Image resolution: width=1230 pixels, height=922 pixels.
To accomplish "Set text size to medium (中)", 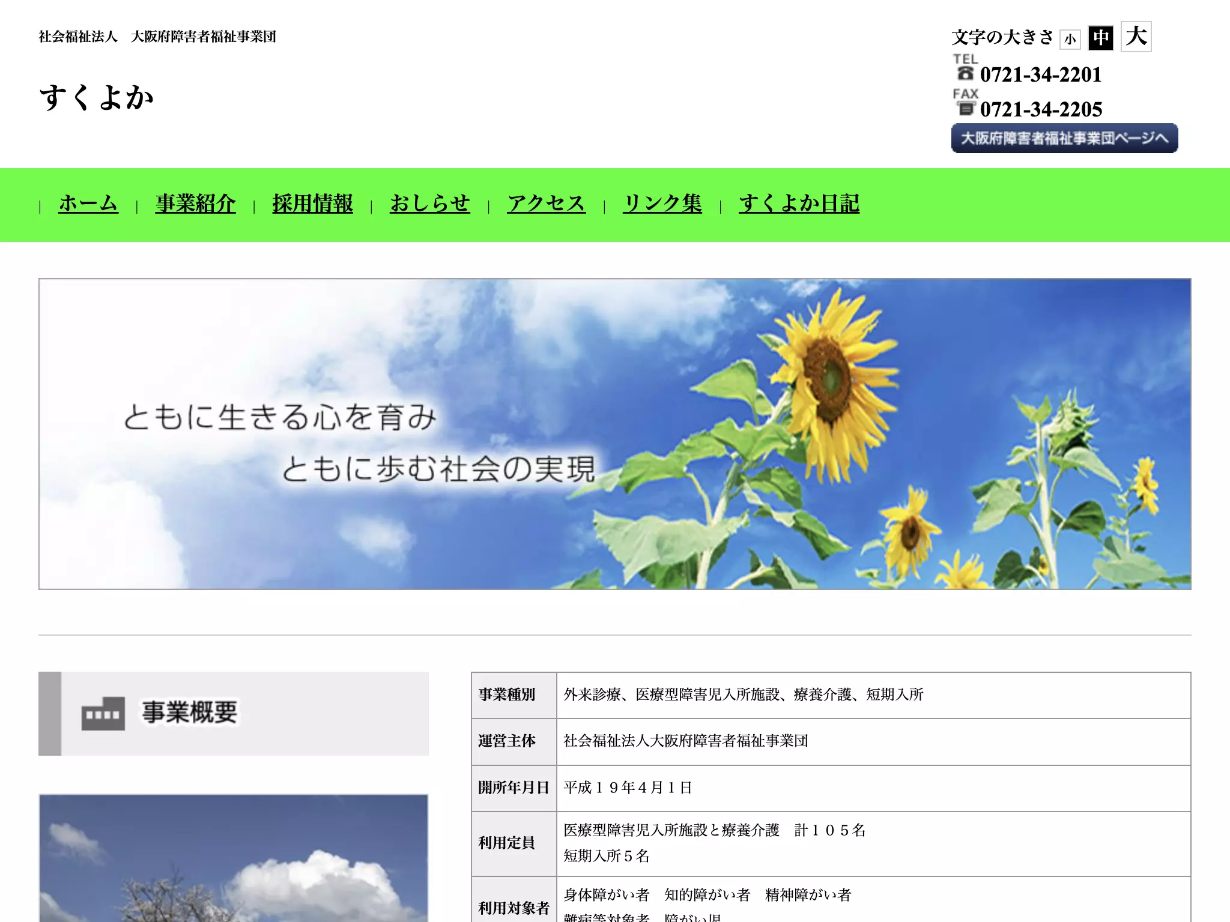I will [1101, 38].
